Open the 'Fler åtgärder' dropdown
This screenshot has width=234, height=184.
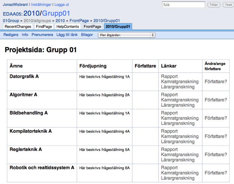[127, 35]
